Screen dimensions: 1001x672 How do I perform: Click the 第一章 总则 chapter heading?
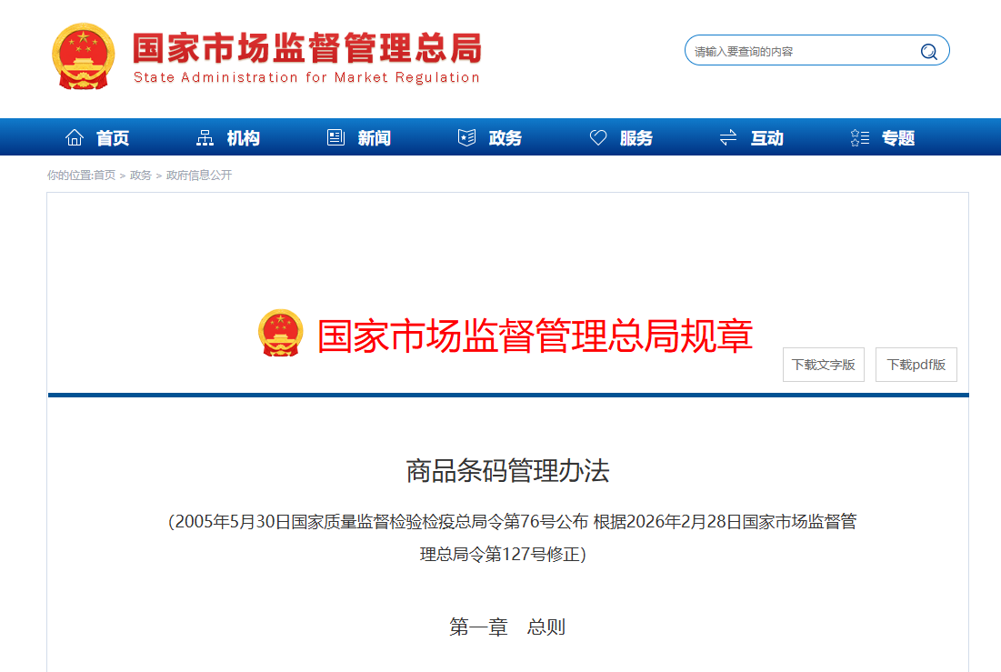[x=507, y=627]
